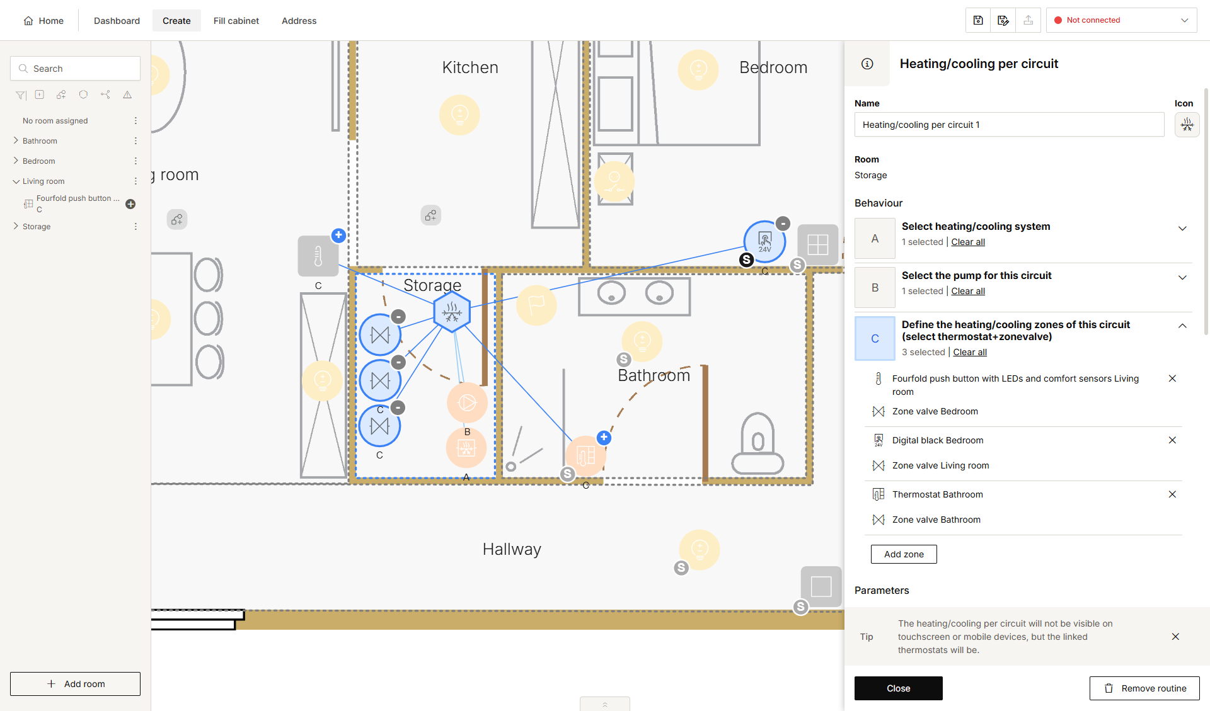Remove the Thermostat Bathroom zone
1210x711 pixels.
pos(1172,494)
